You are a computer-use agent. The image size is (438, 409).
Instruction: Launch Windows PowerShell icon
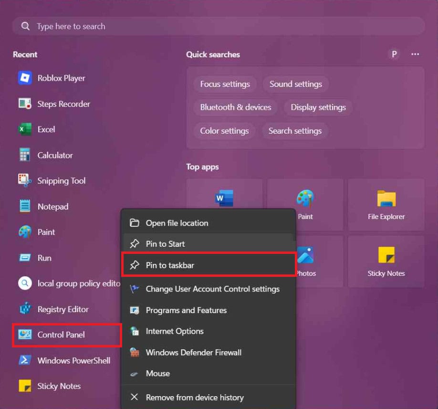click(25, 360)
